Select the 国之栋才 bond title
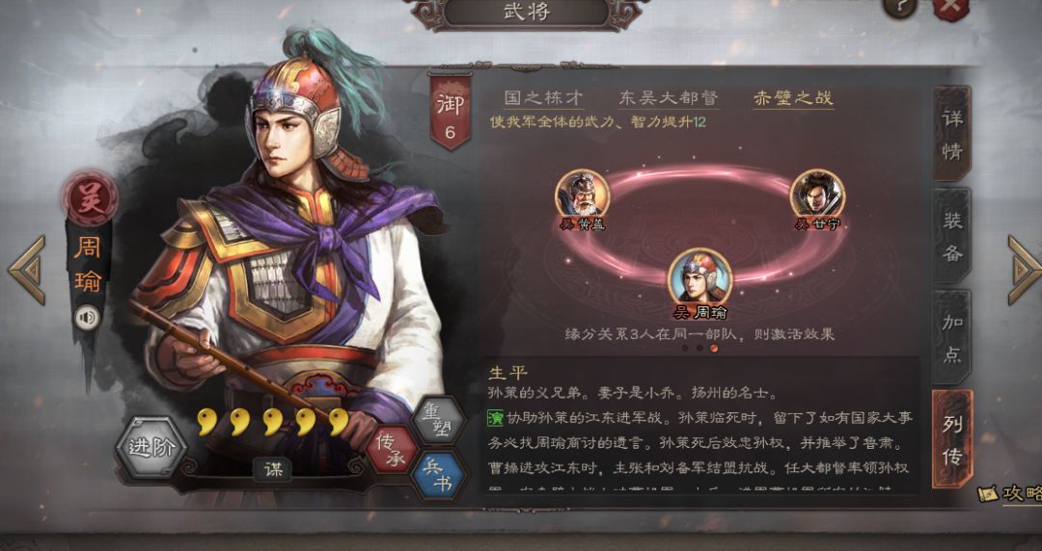1042x551 pixels. pos(543,98)
